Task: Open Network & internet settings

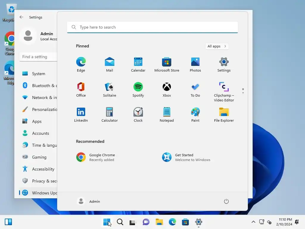Action: tap(38, 98)
